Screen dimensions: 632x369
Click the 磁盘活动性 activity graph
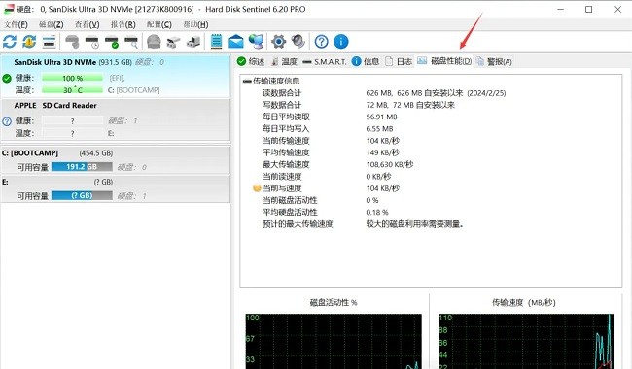click(334, 341)
